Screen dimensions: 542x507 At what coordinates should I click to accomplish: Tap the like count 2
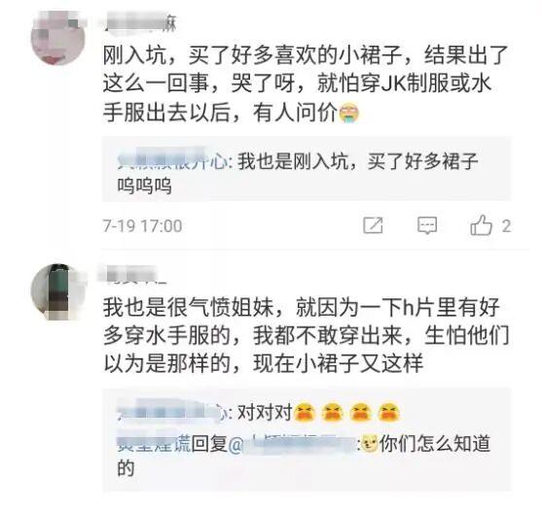coord(506,226)
